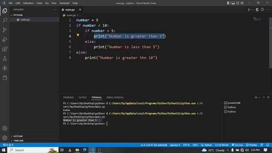The height and width of the screenshot is (153, 272).
Task: Open notifications bell in status bar
Action: pyautogui.click(x=268, y=145)
